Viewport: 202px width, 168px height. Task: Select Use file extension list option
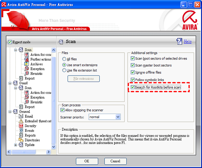point(64,70)
